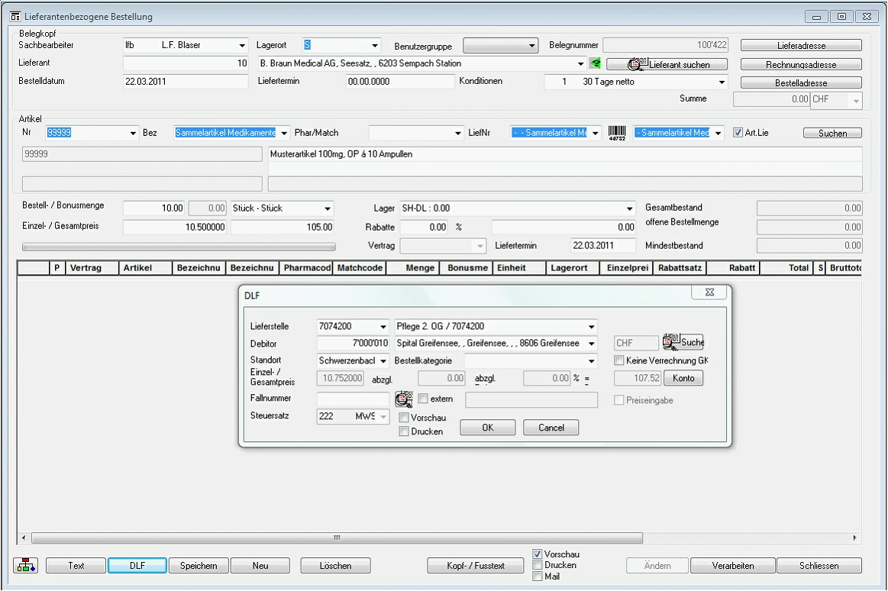Screen dimensions: 888x591
Task: Click the application icon in the title bar
Action: (15, 17)
